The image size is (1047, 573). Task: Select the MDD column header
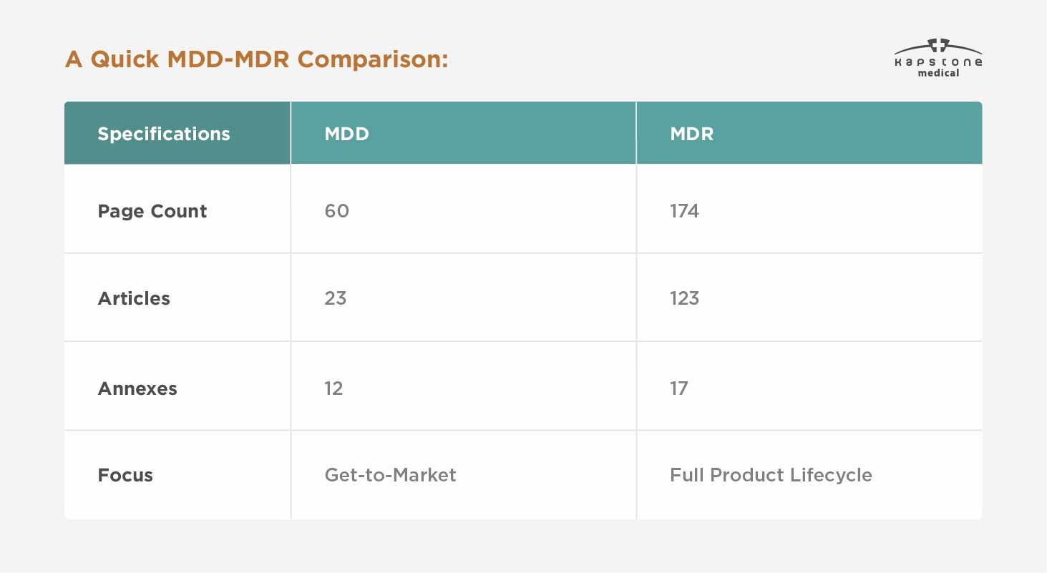click(347, 134)
